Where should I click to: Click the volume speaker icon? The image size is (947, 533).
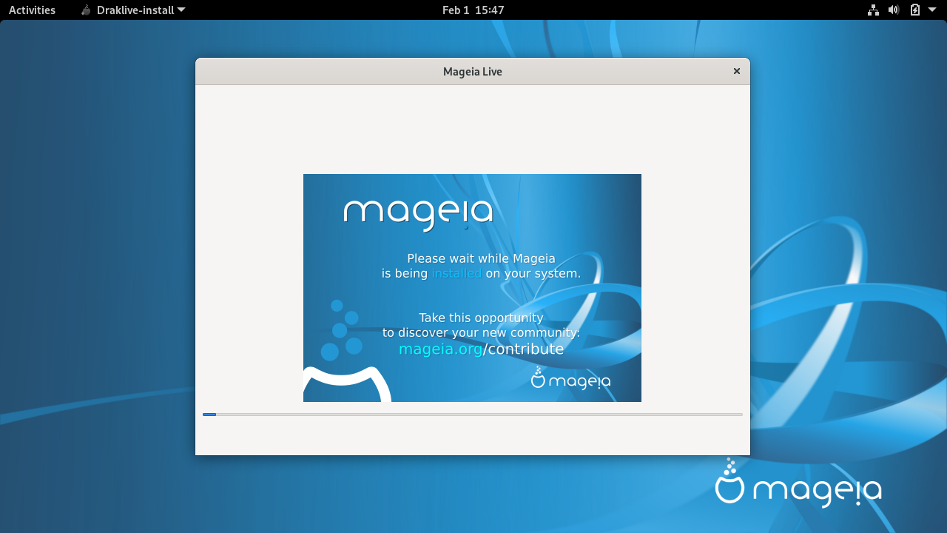click(x=894, y=10)
